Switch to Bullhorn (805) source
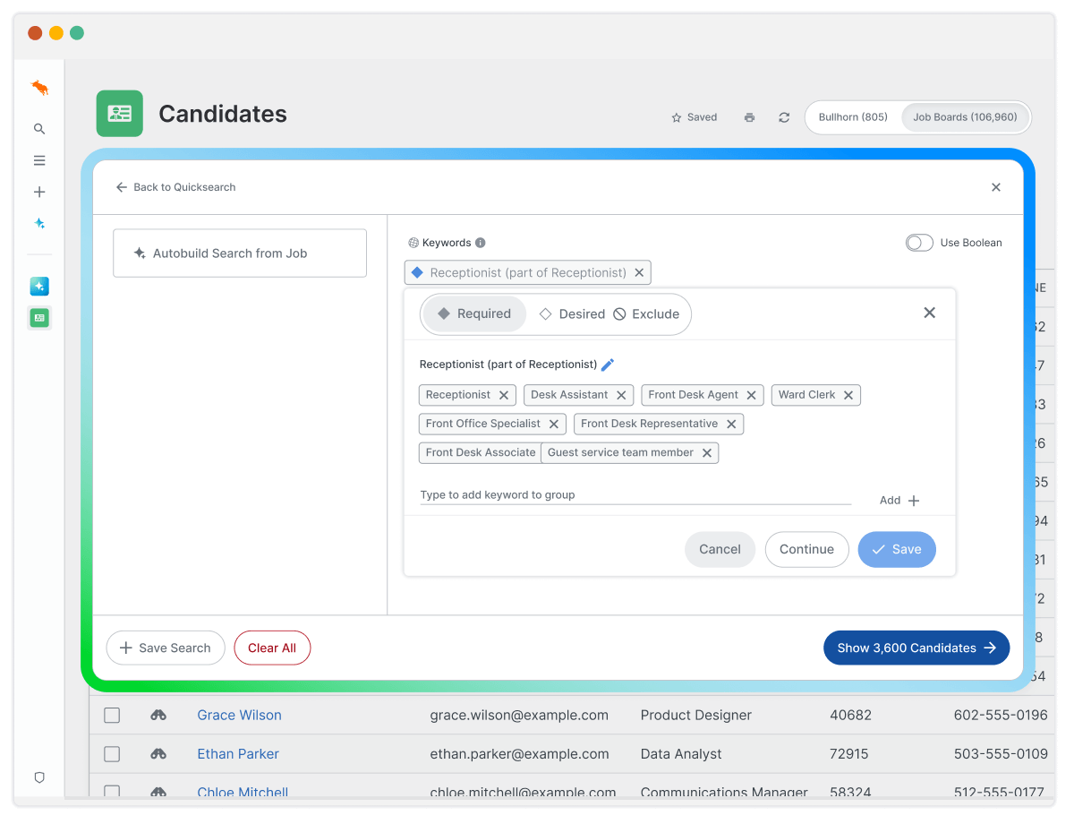Image resolution: width=1074 pixels, height=824 pixels. coord(853,117)
